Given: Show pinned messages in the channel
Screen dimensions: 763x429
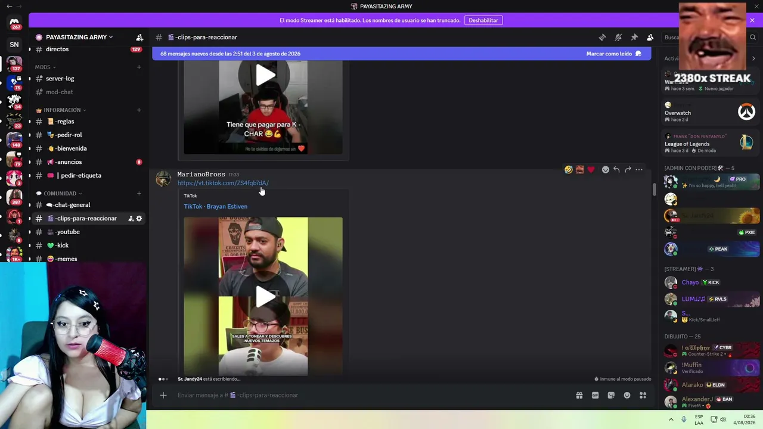Looking at the screenshot, I should [x=634, y=37].
